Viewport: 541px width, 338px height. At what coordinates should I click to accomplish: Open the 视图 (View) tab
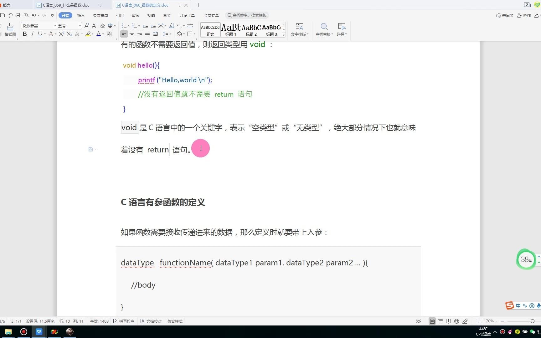coord(151,15)
